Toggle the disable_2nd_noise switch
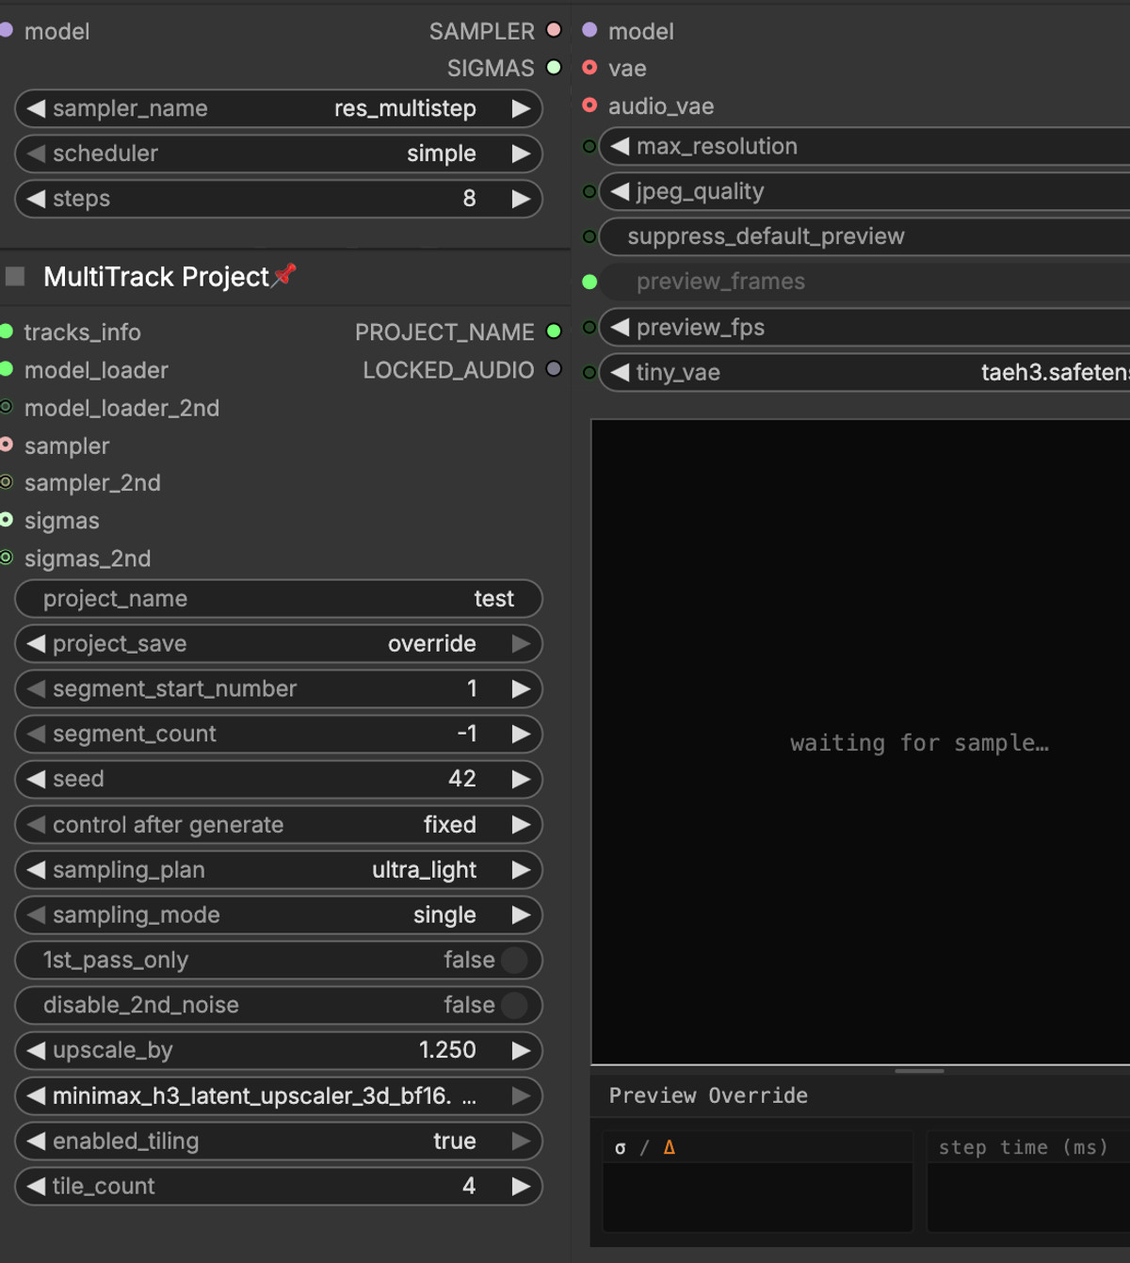Viewport: 1130px width, 1263px height. pyautogui.click(x=514, y=1005)
